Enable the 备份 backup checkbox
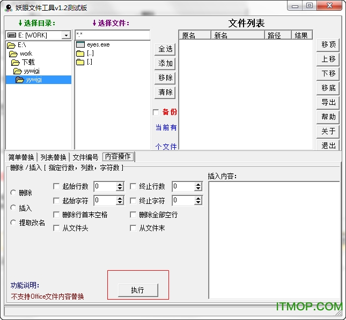 tap(156, 112)
